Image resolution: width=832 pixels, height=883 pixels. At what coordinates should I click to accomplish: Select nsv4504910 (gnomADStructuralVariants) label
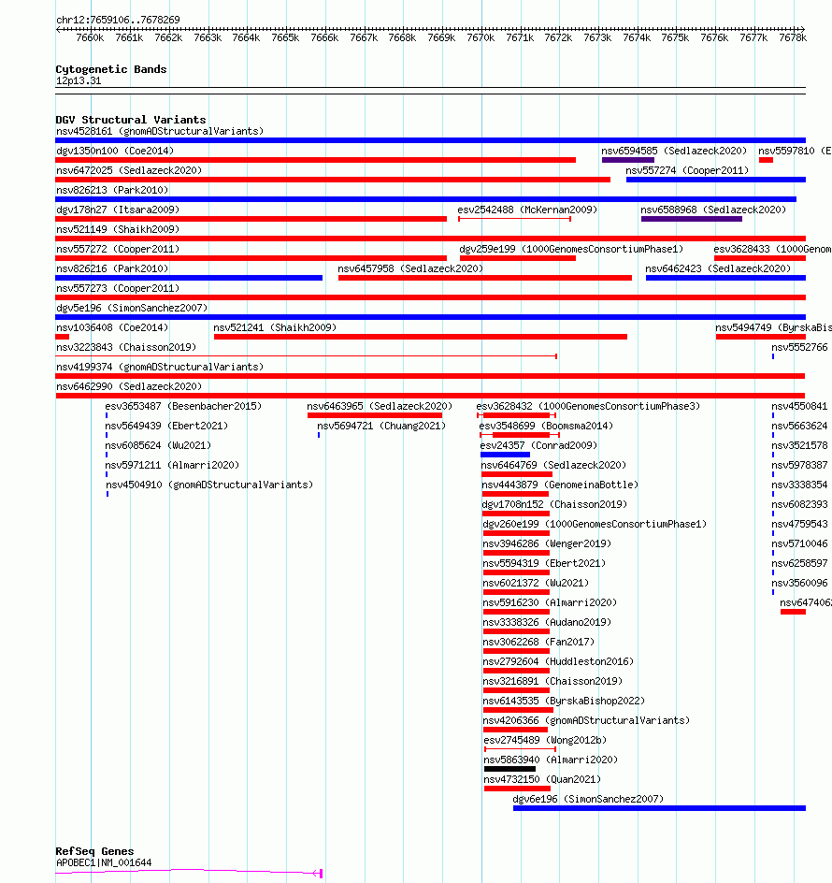pos(209,485)
